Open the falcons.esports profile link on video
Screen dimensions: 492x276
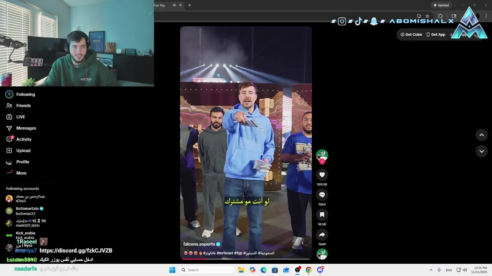point(199,244)
